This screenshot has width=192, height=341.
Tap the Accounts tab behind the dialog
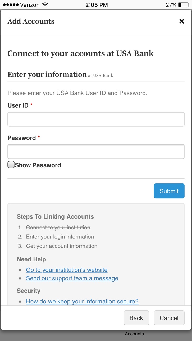(134, 334)
